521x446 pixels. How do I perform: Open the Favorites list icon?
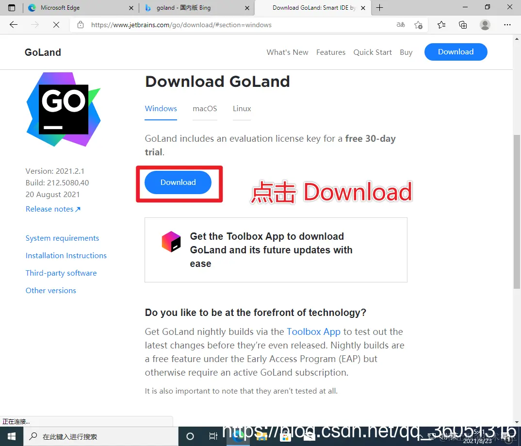pyautogui.click(x=441, y=25)
